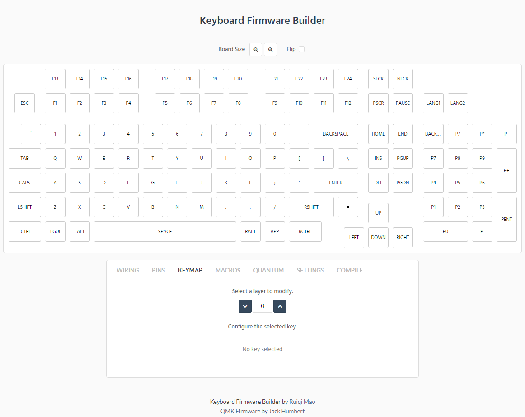Select the ESC key on the board
525x417 pixels.
(x=24, y=103)
